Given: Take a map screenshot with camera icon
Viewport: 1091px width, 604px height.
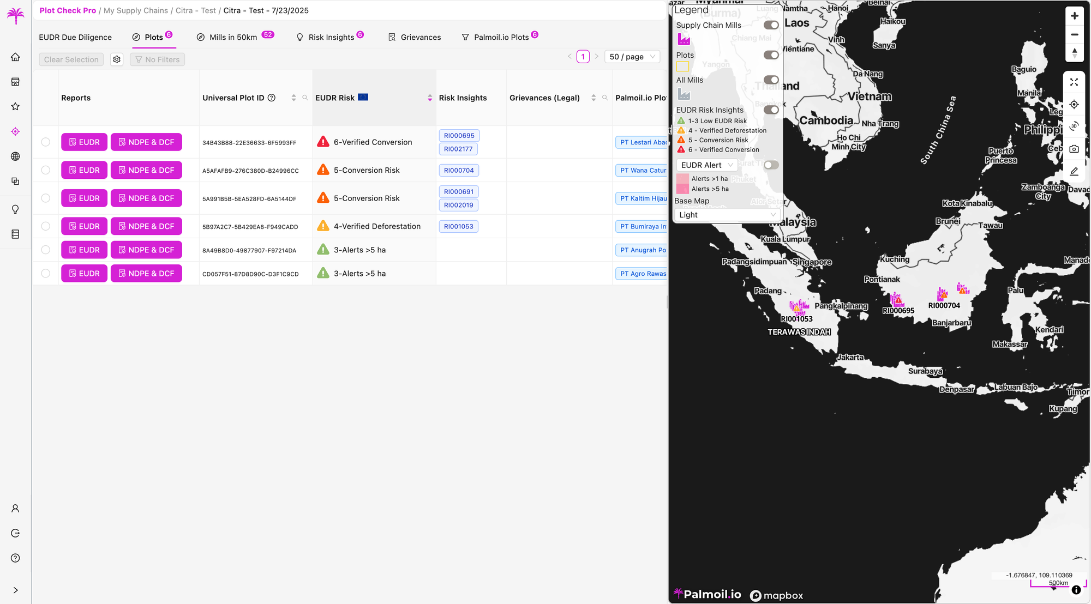Looking at the screenshot, I should (1074, 149).
